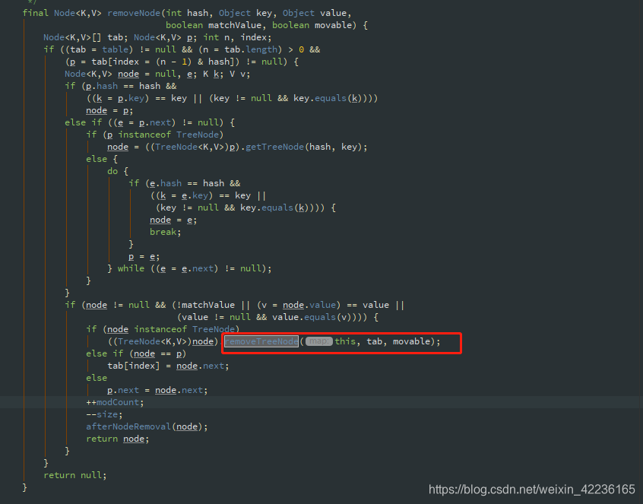Select the getTreeNode method call
Image resolution: width=643 pixels, height=504 pixels.
coord(274,147)
